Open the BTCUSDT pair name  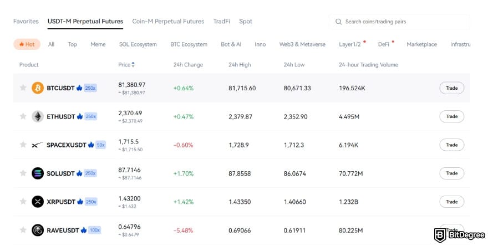pyautogui.click(x=60, y=88)
